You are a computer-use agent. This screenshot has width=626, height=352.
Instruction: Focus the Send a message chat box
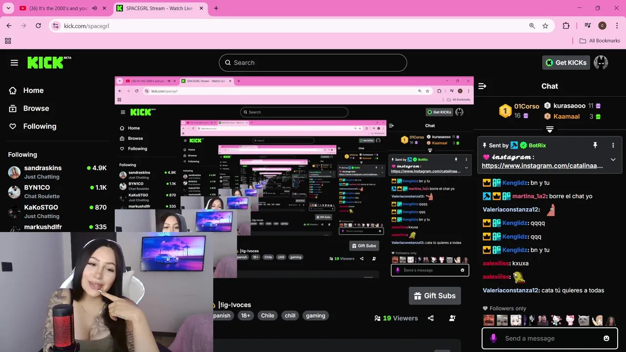[x=550, y=338]
